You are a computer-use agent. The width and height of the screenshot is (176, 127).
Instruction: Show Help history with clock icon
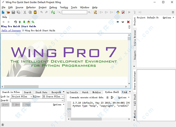pyautogui.click(x=16, y=22)
